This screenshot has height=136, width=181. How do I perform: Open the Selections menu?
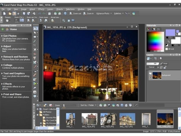tap(70, 9)
